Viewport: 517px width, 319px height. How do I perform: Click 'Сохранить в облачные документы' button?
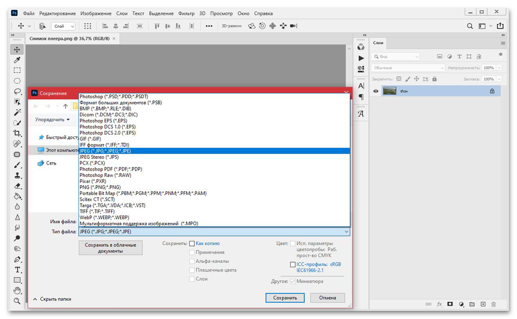pos(111,248)
